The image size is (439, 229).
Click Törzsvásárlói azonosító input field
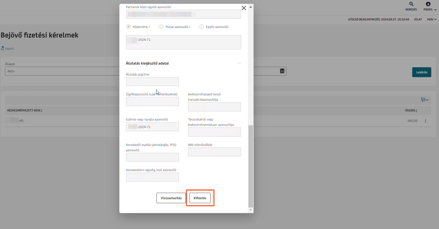[215, 132]
